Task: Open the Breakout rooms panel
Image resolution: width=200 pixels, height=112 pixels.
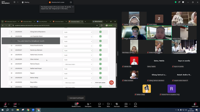Action: point(76,105)
